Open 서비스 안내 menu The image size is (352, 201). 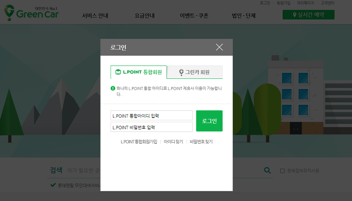coord(95,15)
